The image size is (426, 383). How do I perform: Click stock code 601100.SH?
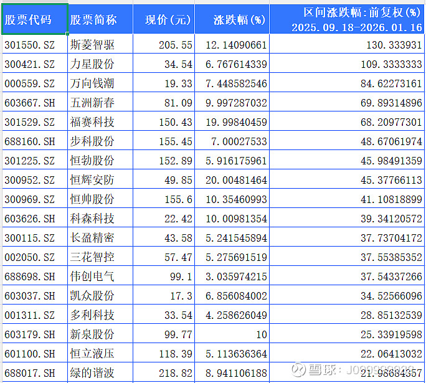30,353
